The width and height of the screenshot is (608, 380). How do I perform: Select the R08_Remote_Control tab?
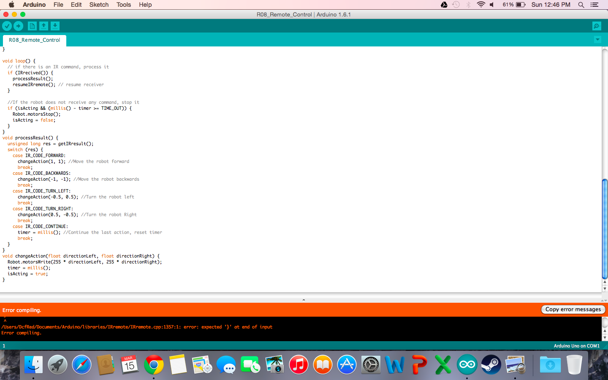point(34,40)
